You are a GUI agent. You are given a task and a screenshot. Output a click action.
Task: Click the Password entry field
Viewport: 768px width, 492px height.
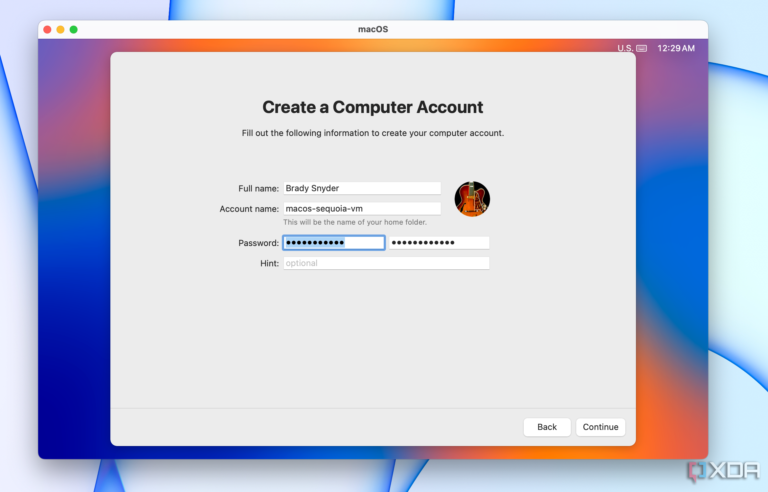tap(333, 242)
